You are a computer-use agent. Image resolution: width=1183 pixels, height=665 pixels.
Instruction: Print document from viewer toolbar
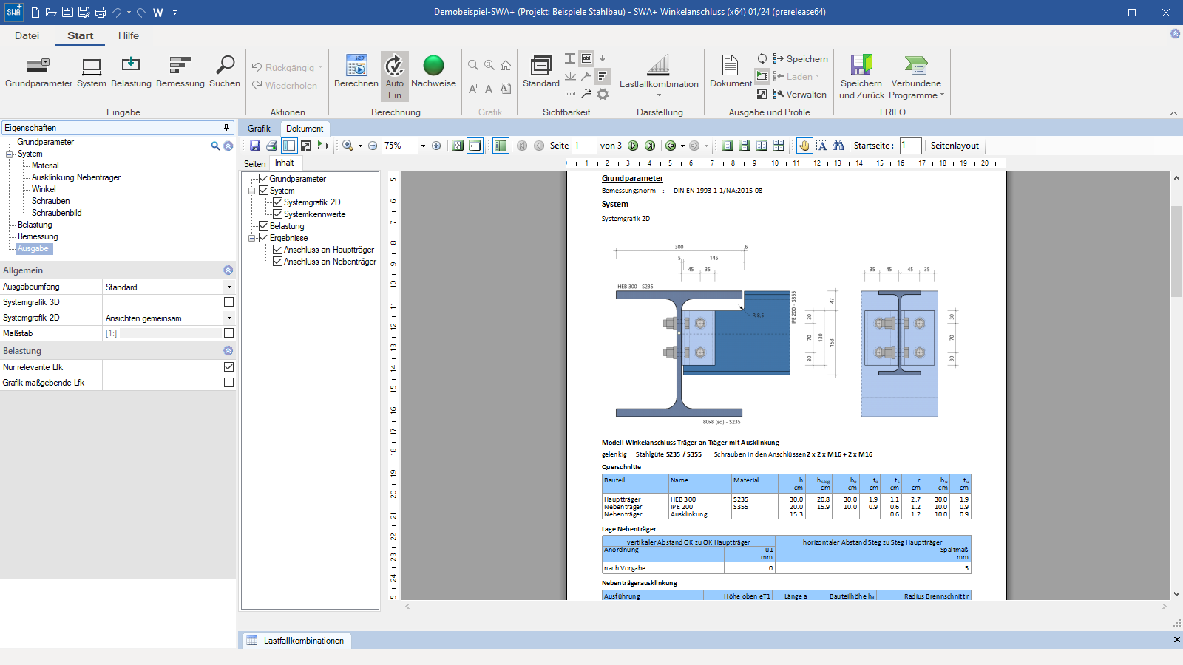(x=271, y=146)
